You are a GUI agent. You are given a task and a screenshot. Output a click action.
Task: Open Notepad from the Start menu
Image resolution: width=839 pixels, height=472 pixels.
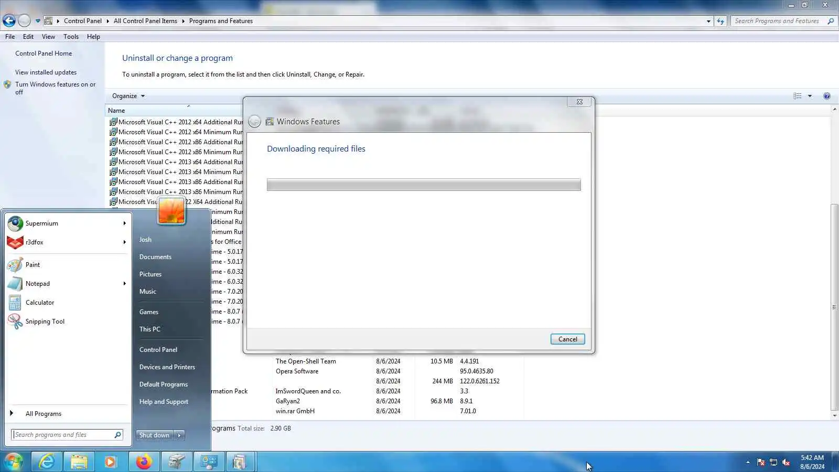coord(67,284)
